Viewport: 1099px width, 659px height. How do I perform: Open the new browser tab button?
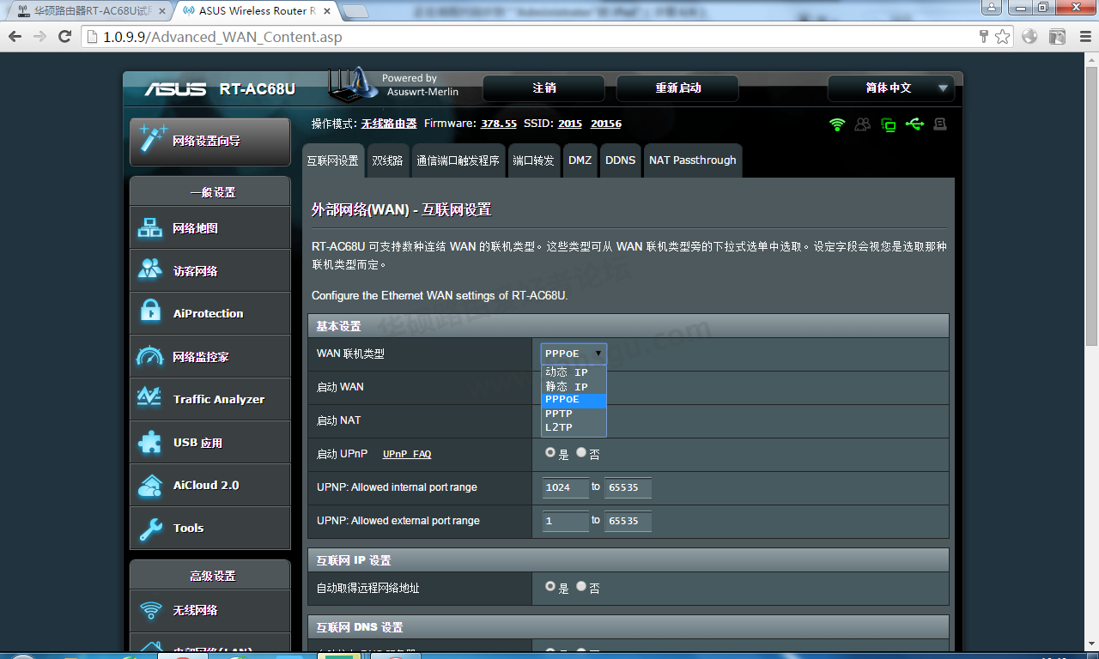[x=355, y=11]
